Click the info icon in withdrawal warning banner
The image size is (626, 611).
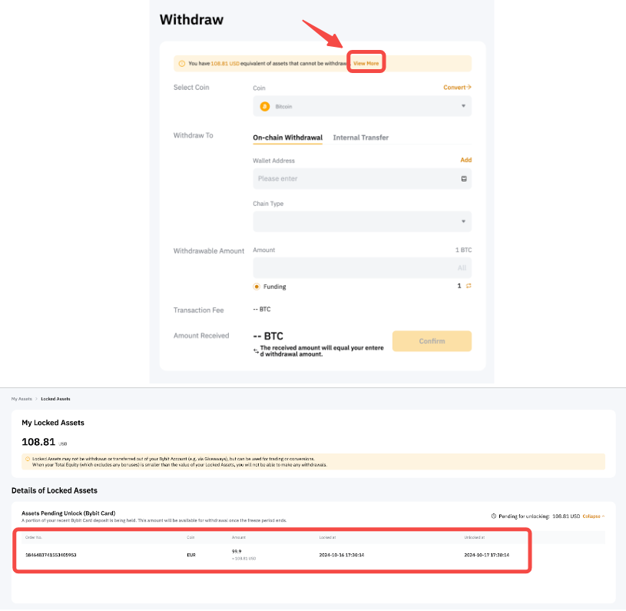[182, 63]
